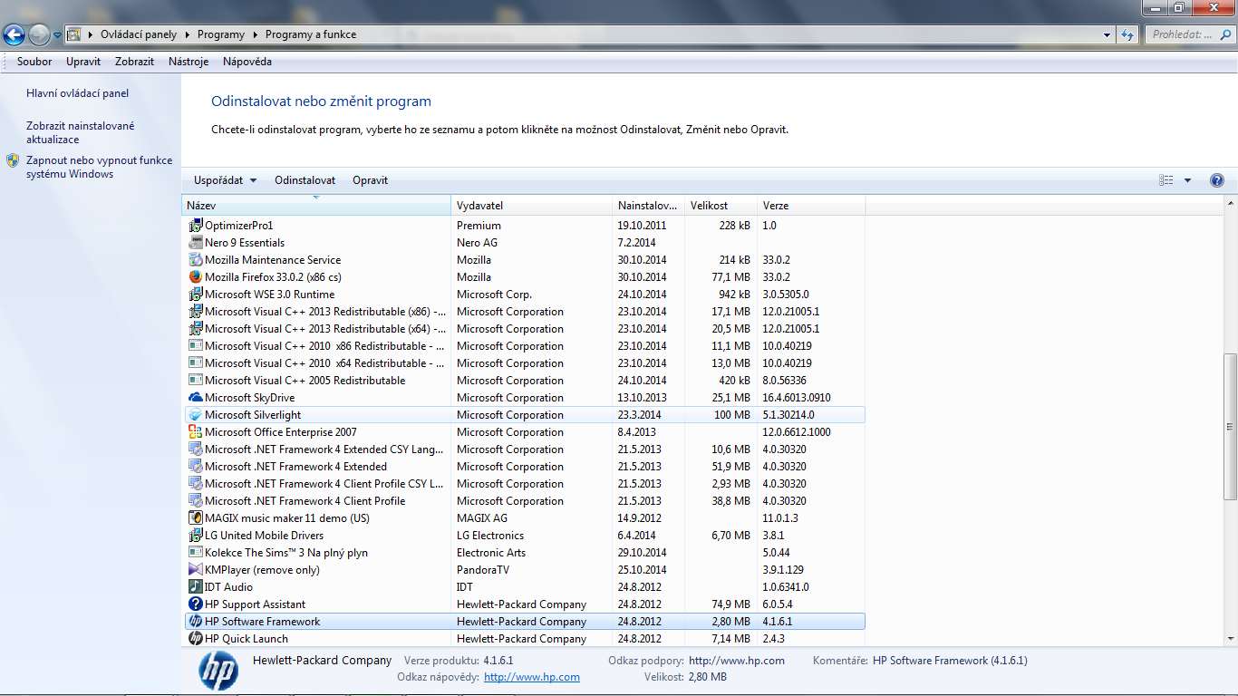Open the http://www.hp.com help link
Viewport: 1238px width, 696px height.
pyautogui.click(x=532, y=677)
